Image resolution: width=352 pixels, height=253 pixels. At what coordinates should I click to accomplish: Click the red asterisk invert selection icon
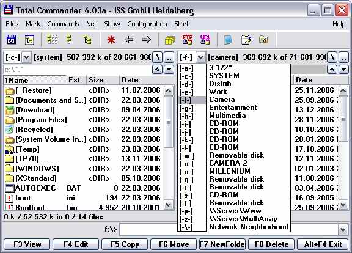point(111,40)
